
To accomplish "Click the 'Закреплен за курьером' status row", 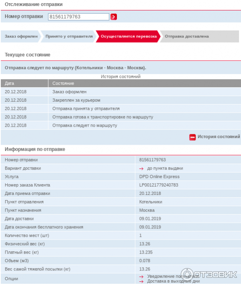I will pos(76,100).
